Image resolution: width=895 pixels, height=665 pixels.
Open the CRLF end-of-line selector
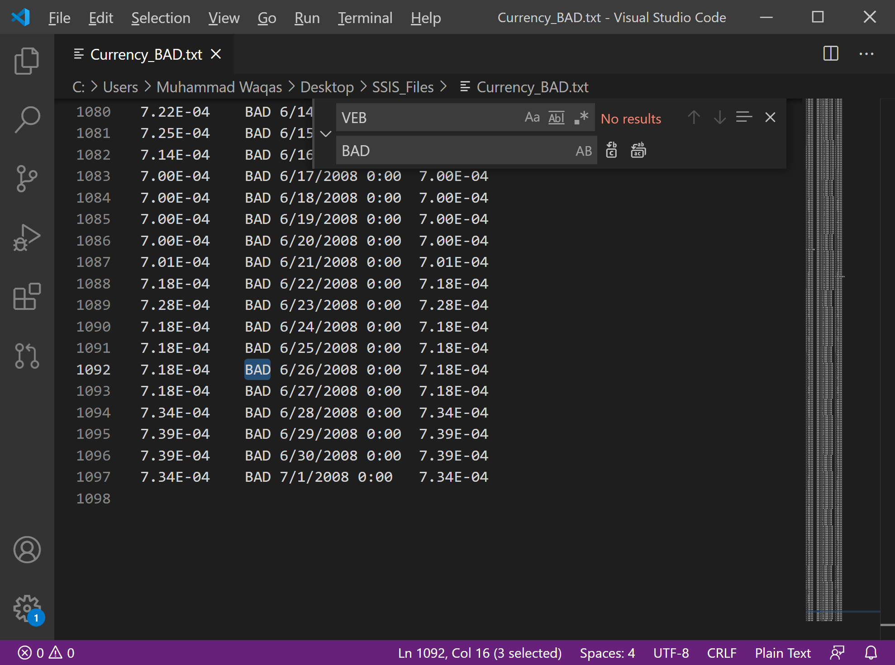tap(722, 653)
